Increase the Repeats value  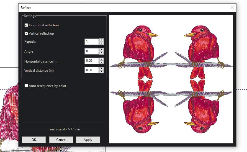pos(101,40)
